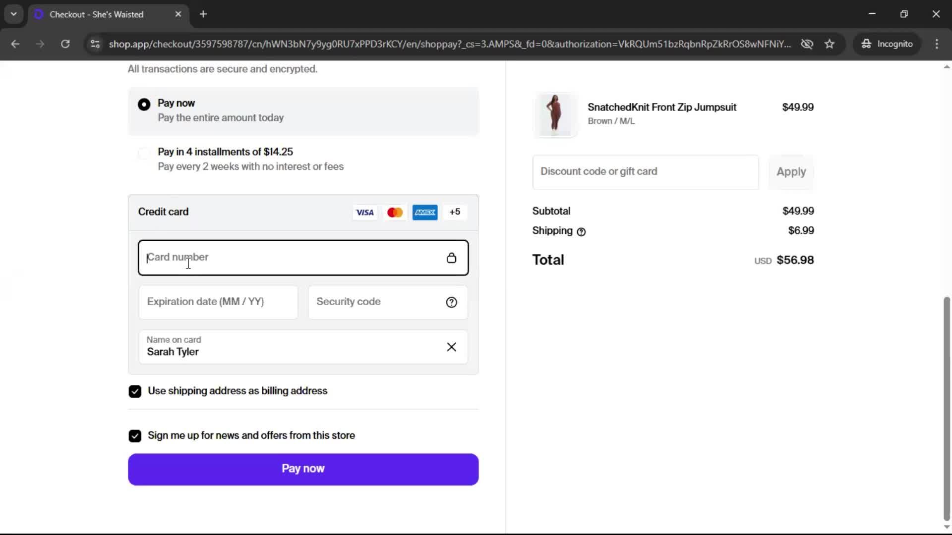Click the purple Pay now button
This screenshot has width=952, height=535.
[303, 469]
